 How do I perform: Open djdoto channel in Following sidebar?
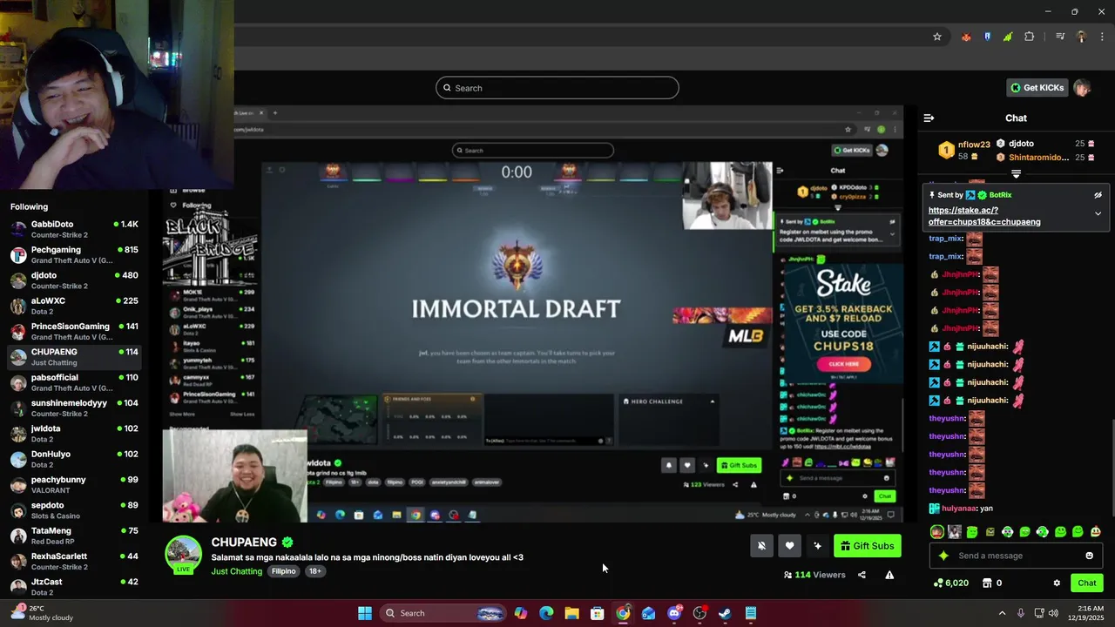point(75,280)
